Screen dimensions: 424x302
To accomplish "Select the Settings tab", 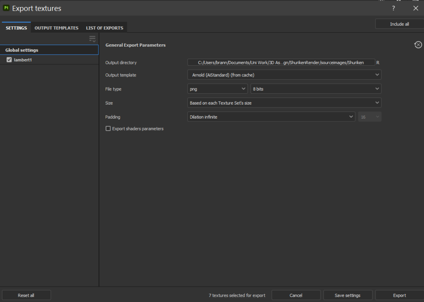I will 17,28.
